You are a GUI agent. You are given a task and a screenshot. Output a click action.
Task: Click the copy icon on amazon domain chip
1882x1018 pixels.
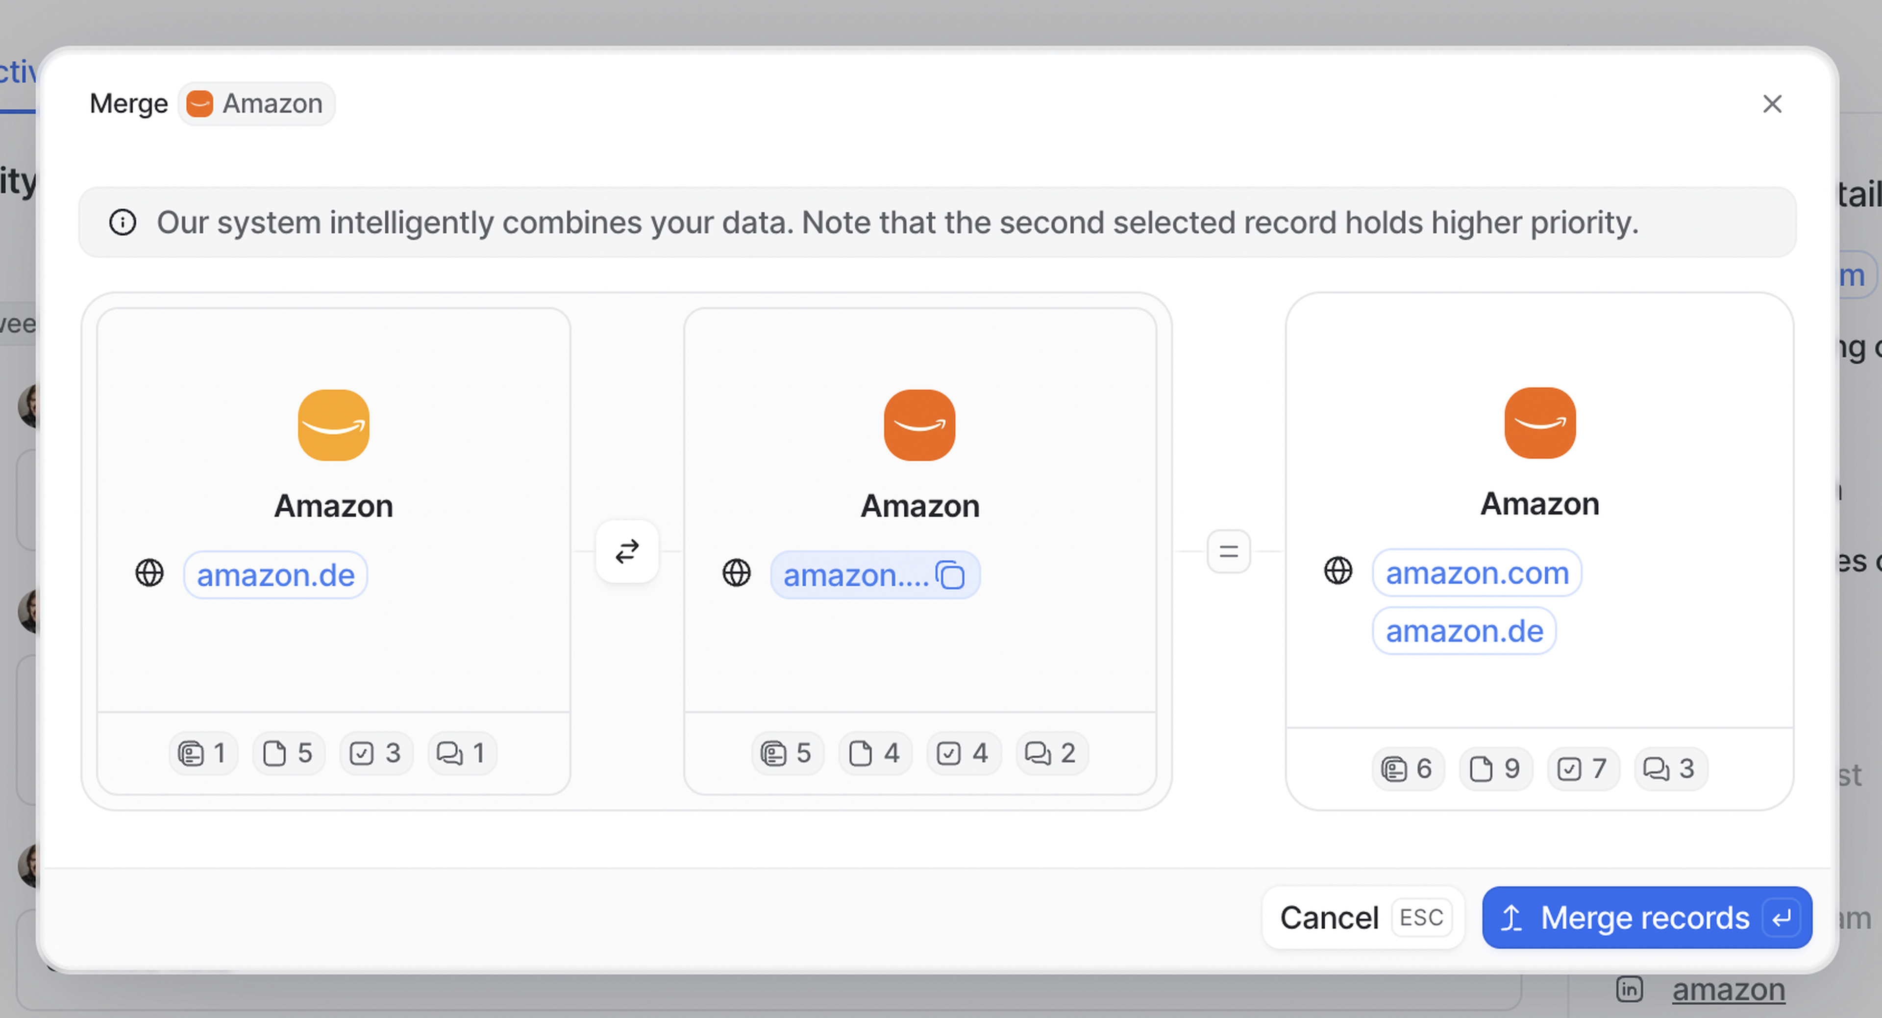coord(950,575)
